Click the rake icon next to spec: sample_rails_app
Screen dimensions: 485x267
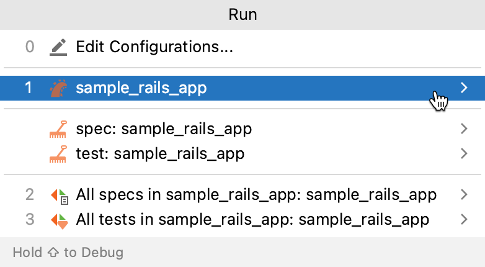58,130
